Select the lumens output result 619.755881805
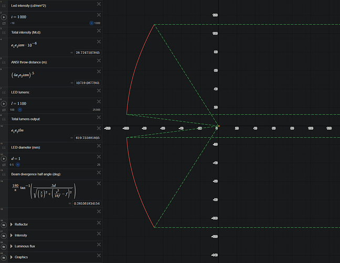340x263 pixels. click(x=88, y=138)
